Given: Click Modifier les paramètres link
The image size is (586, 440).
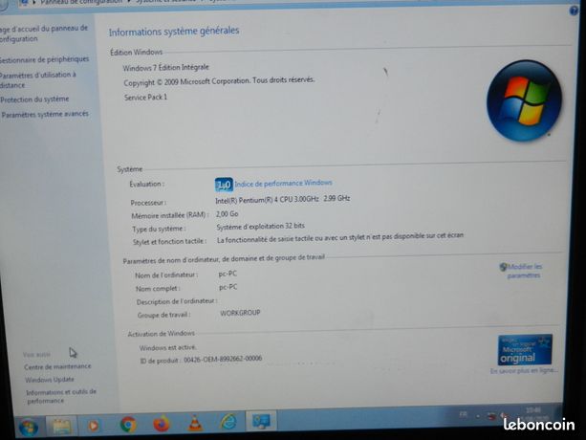Looking at the screenshot, I should [521, 271].
